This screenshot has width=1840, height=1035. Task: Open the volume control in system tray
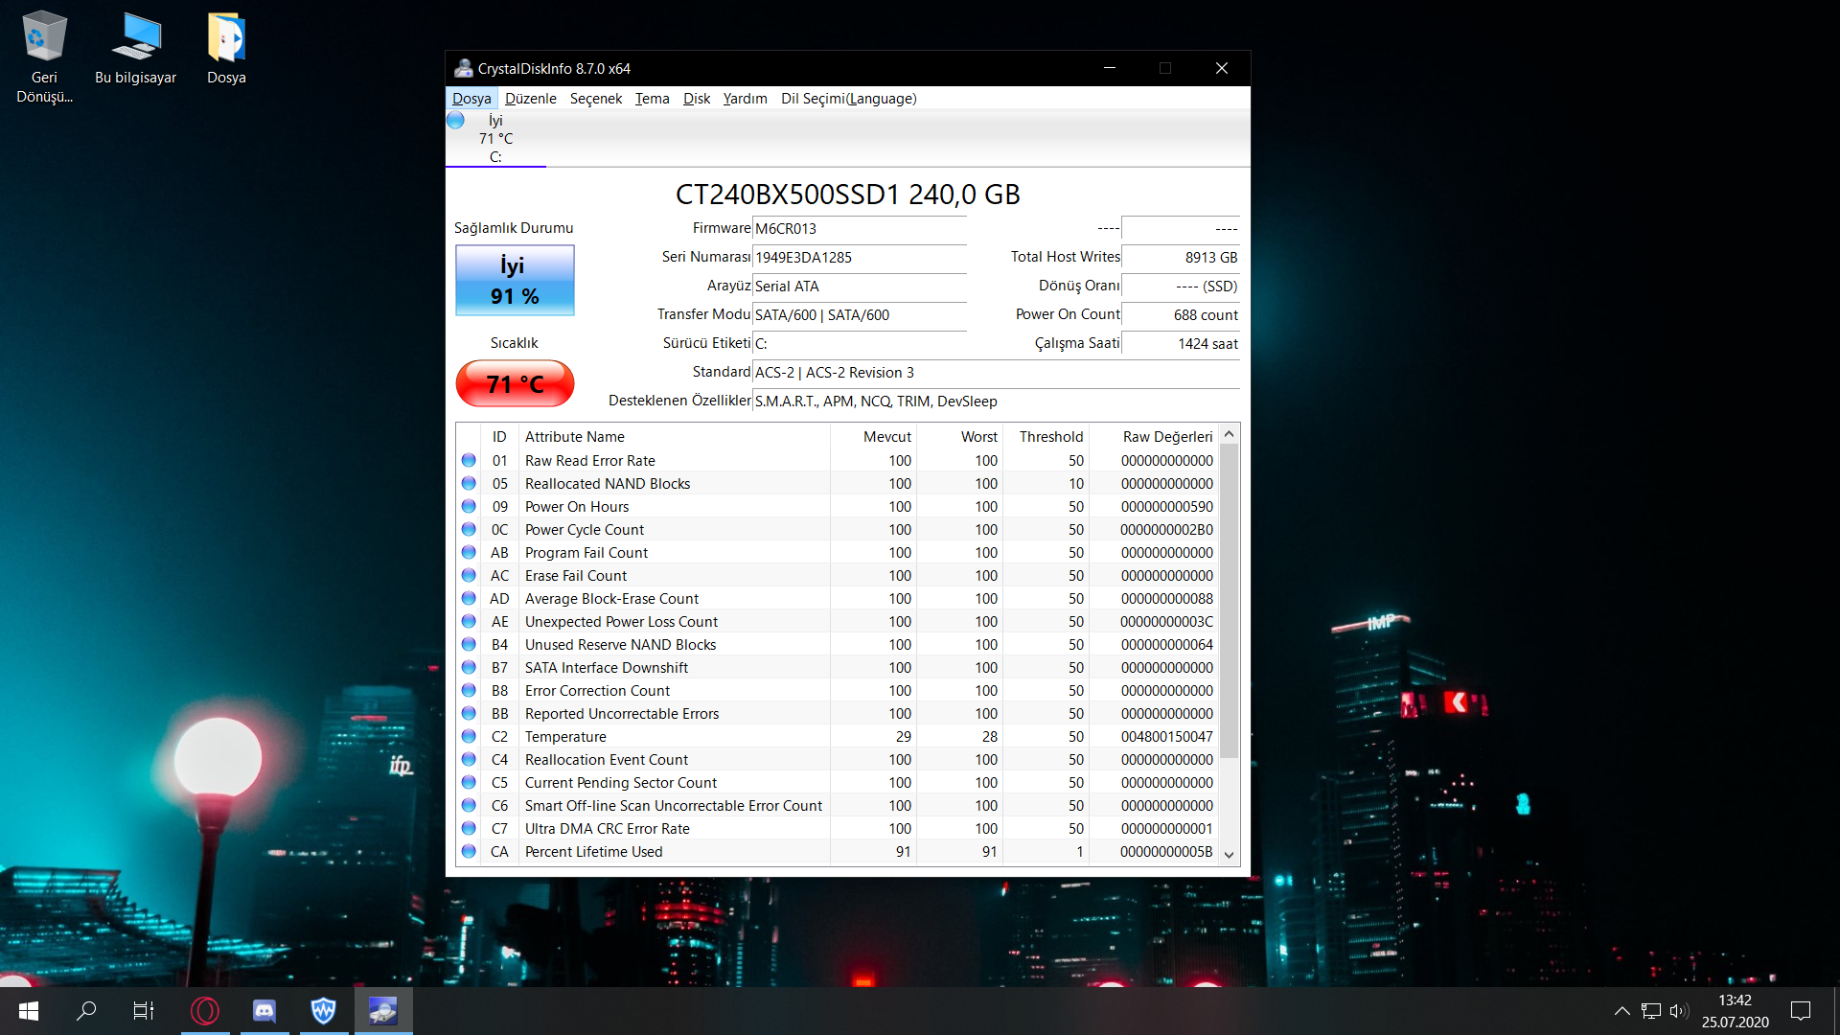pyautogui.click(x=1679, y=1011)
